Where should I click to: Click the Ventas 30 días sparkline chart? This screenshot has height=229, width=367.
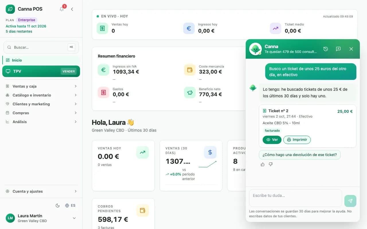207,164
